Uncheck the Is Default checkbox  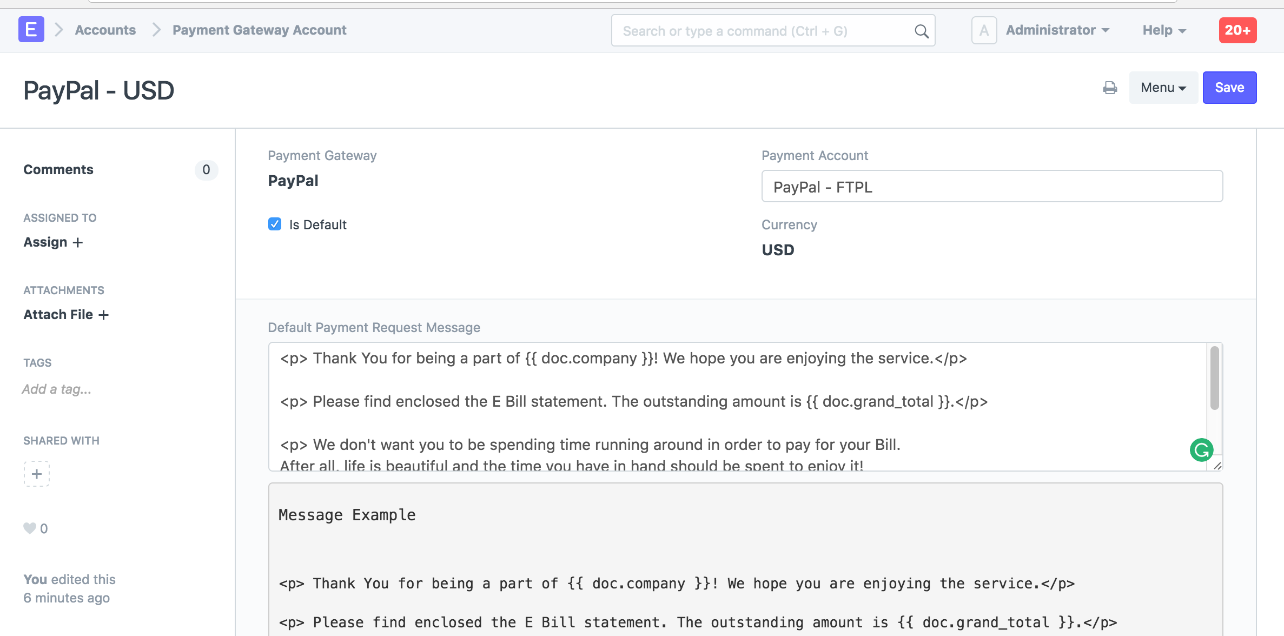[x=275, y=224]
